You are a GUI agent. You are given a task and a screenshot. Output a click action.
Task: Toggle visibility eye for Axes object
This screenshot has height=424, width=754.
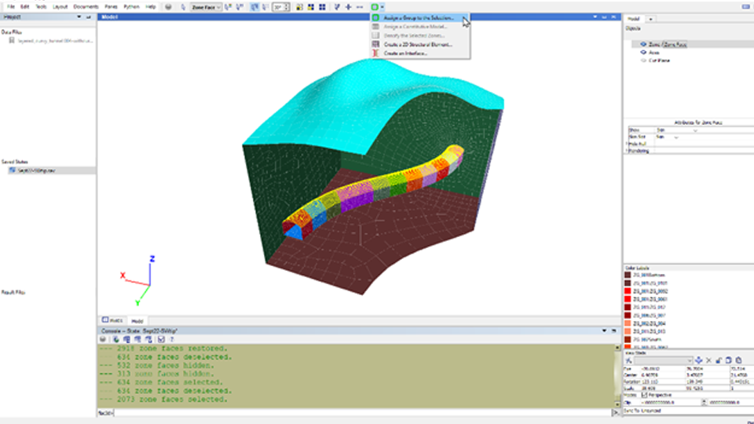pyautogui.click(x=643, y=53)
